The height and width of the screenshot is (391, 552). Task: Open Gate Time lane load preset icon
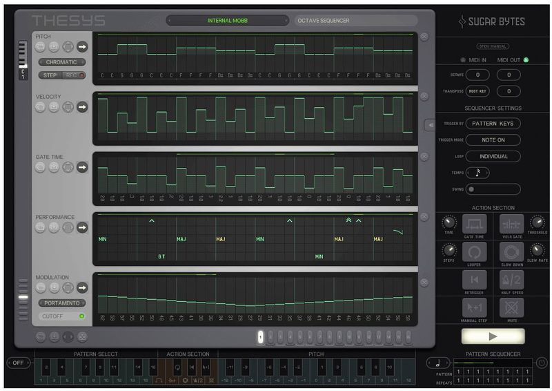40,167
